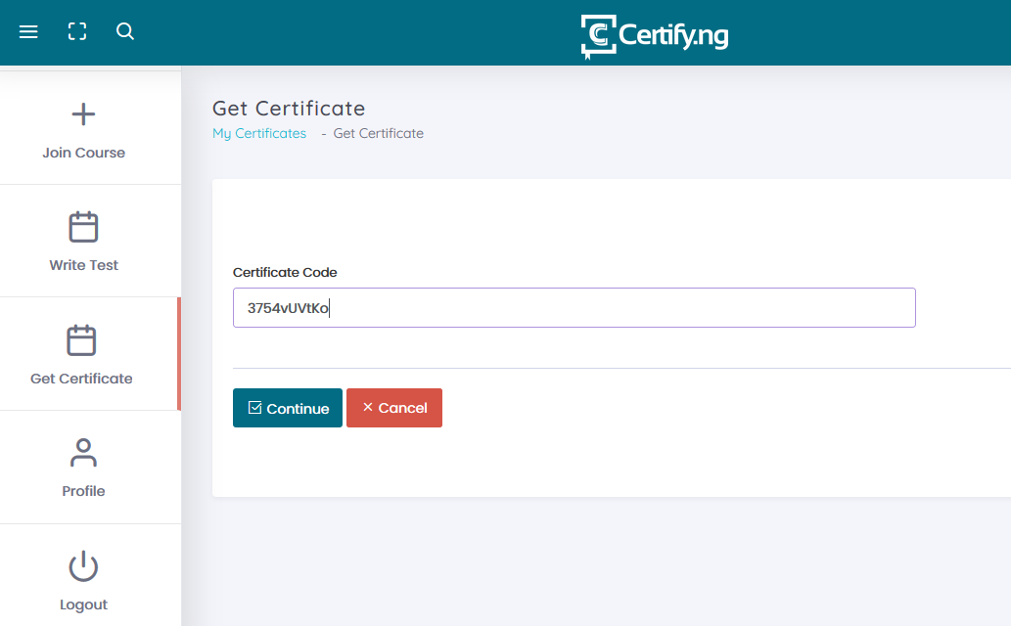
Task: Open Profile sidebar label
Action: (84, 491)
